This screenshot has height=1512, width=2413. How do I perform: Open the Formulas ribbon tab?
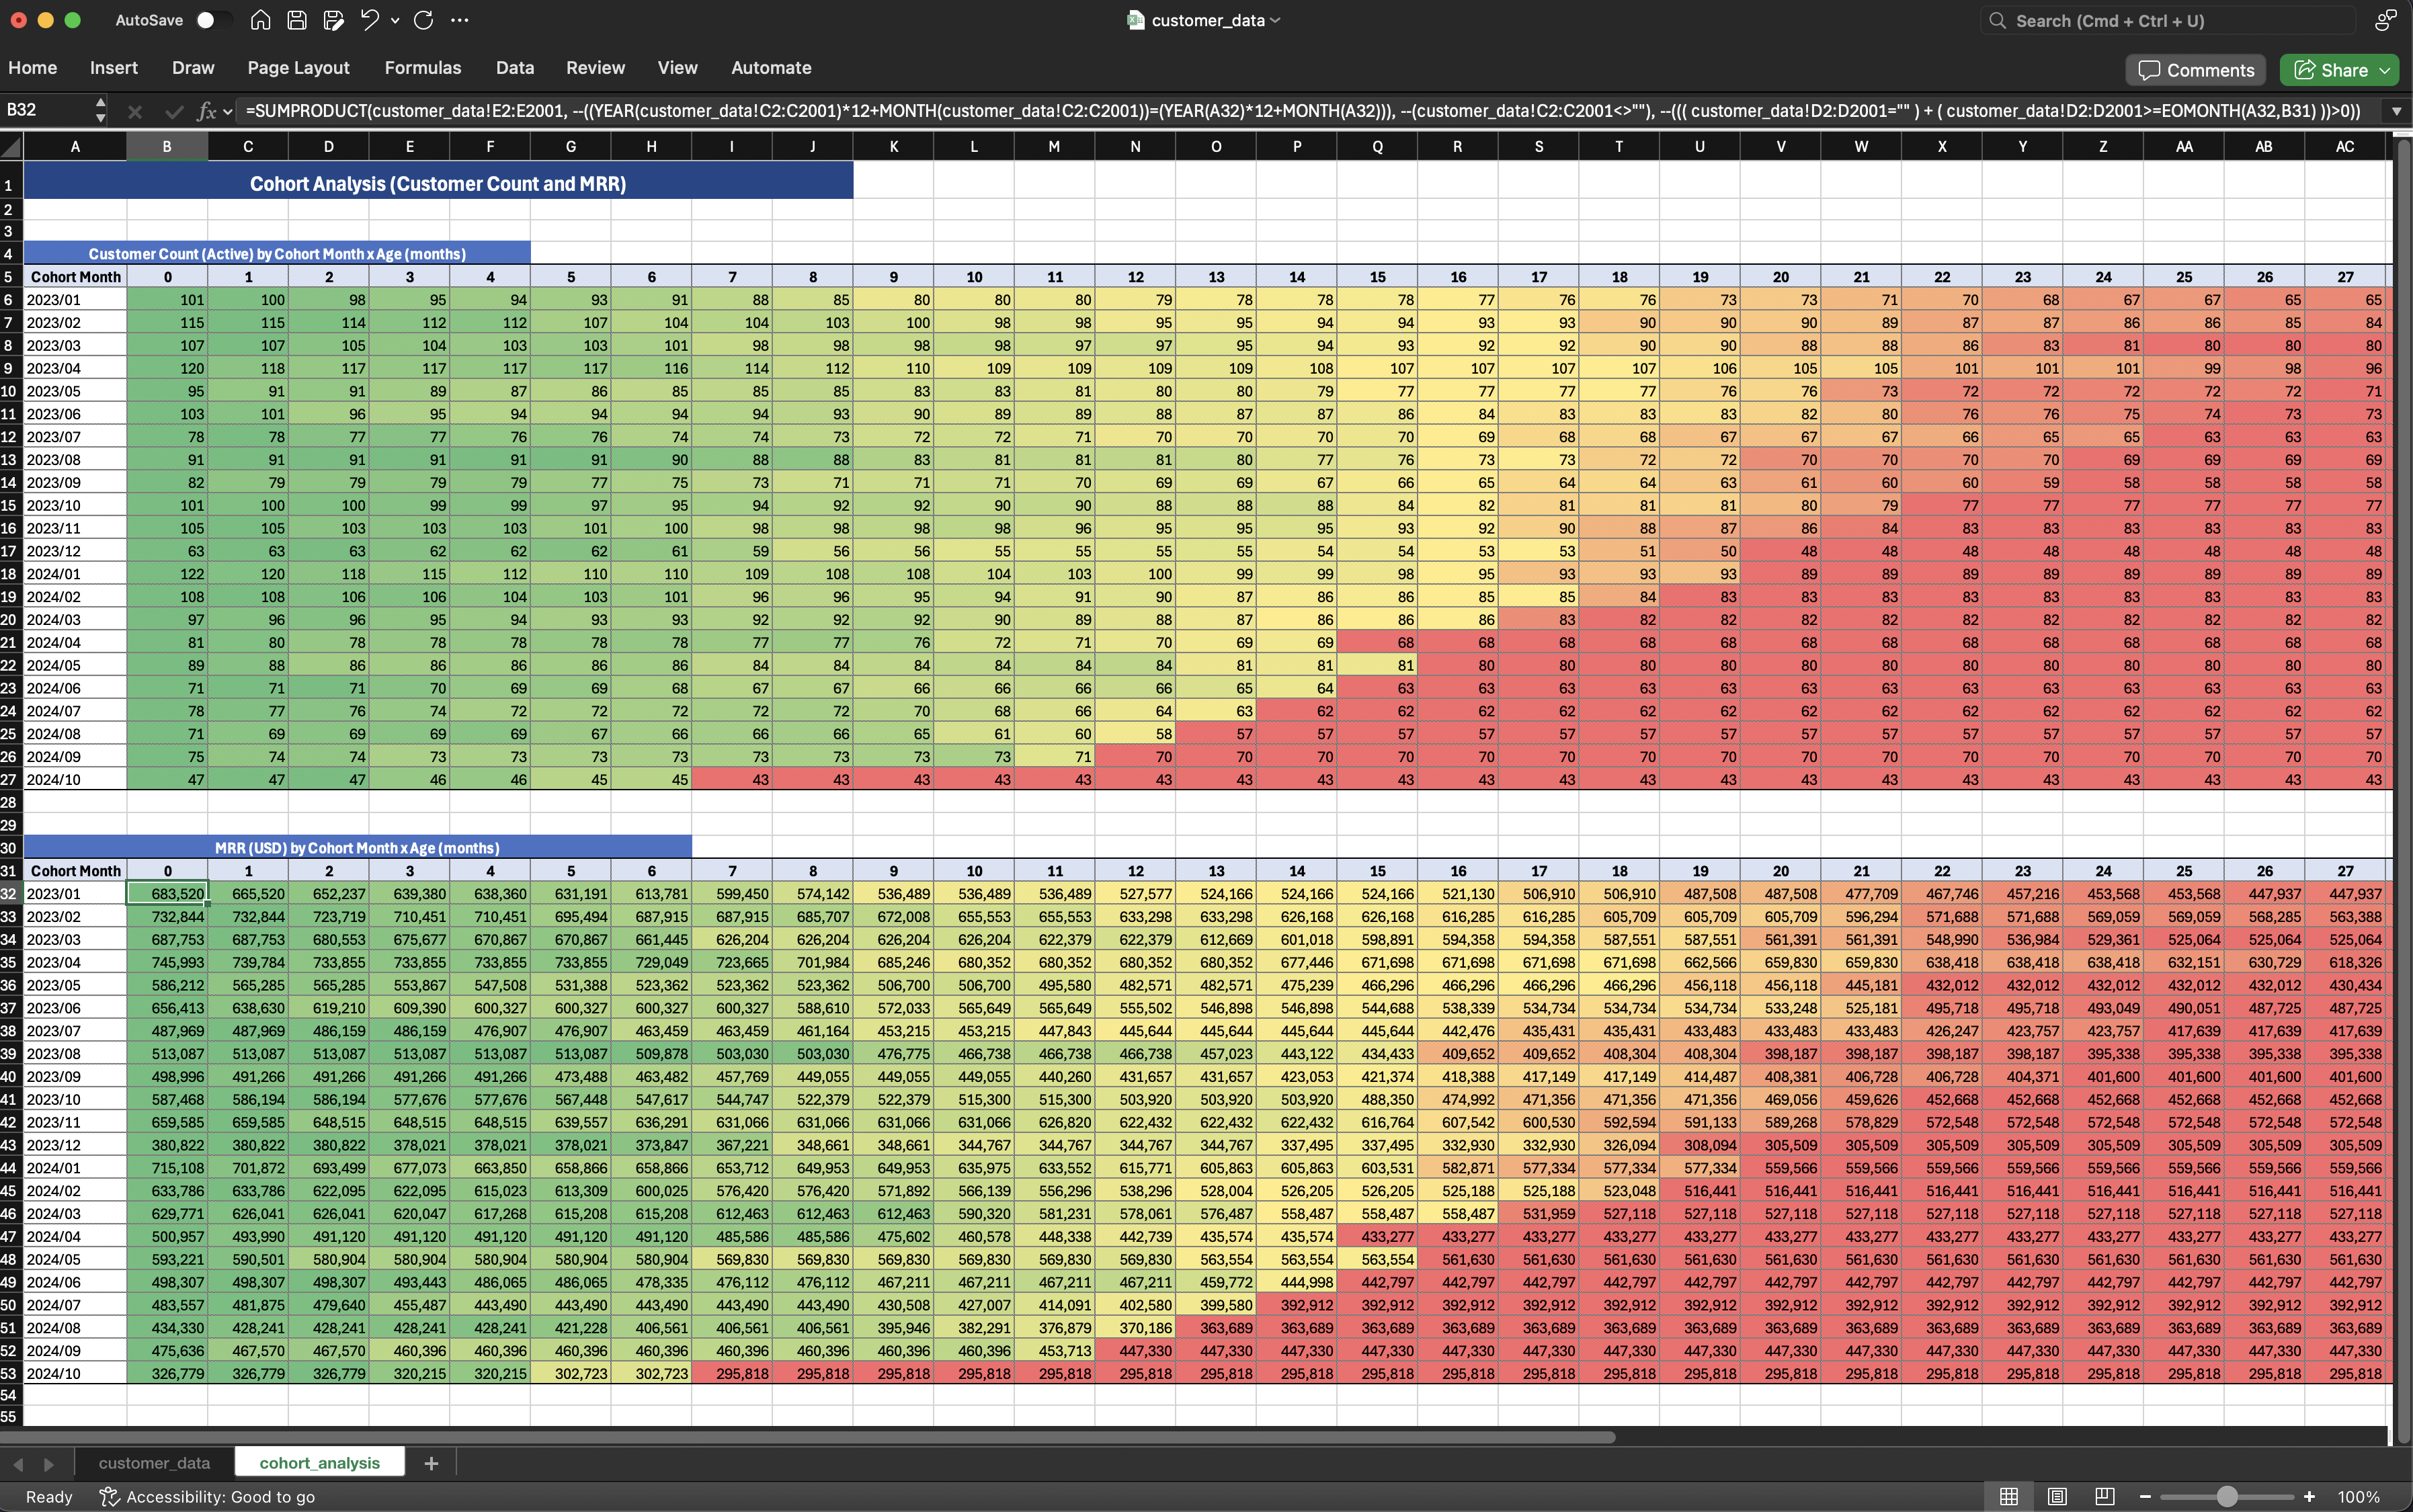coord(422,68)
